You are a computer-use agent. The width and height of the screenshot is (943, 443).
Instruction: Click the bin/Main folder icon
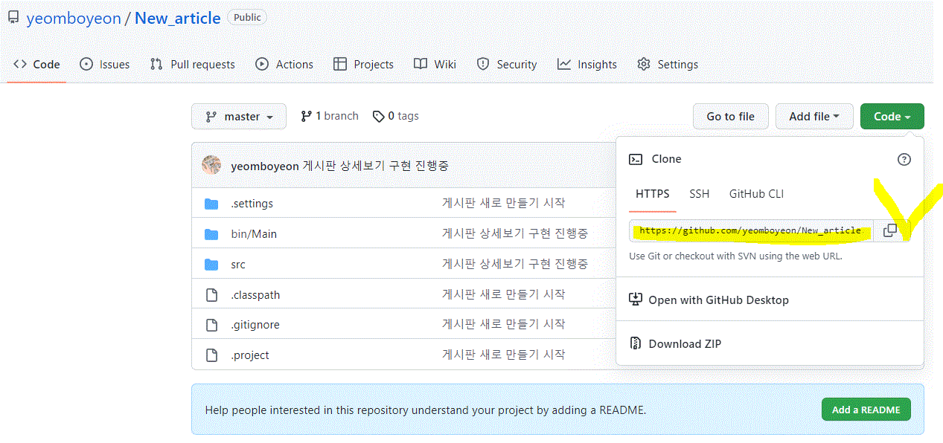(x=211, y=234)
